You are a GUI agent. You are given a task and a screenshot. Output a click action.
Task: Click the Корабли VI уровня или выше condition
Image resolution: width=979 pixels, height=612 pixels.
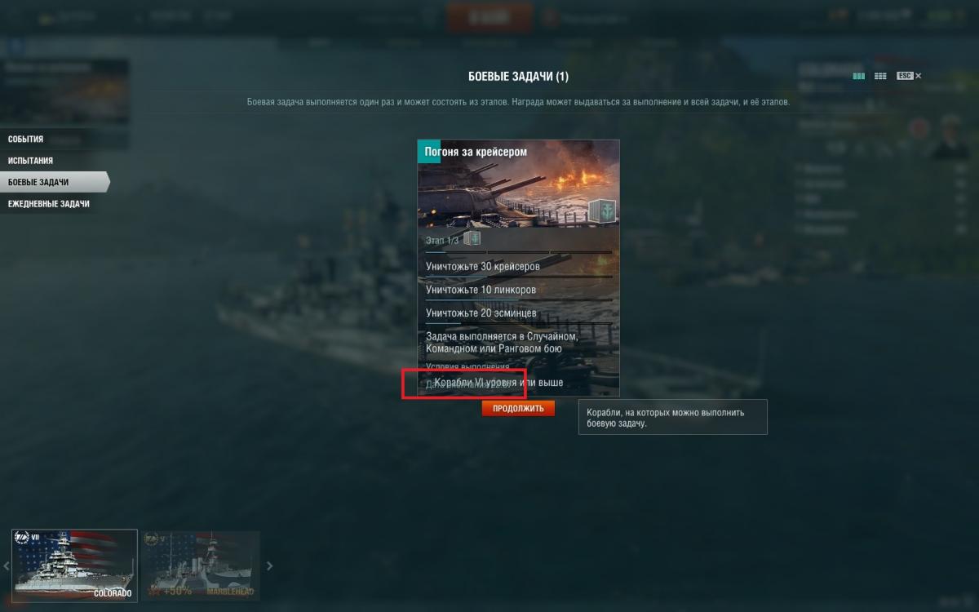point(498,382)
